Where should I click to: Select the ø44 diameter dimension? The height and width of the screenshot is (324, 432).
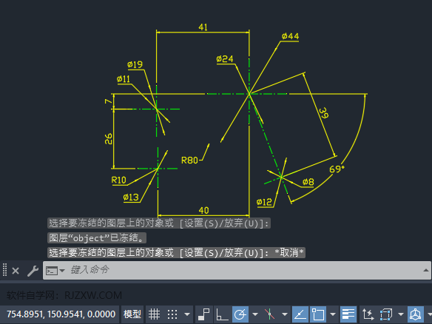tap(291, 36)
